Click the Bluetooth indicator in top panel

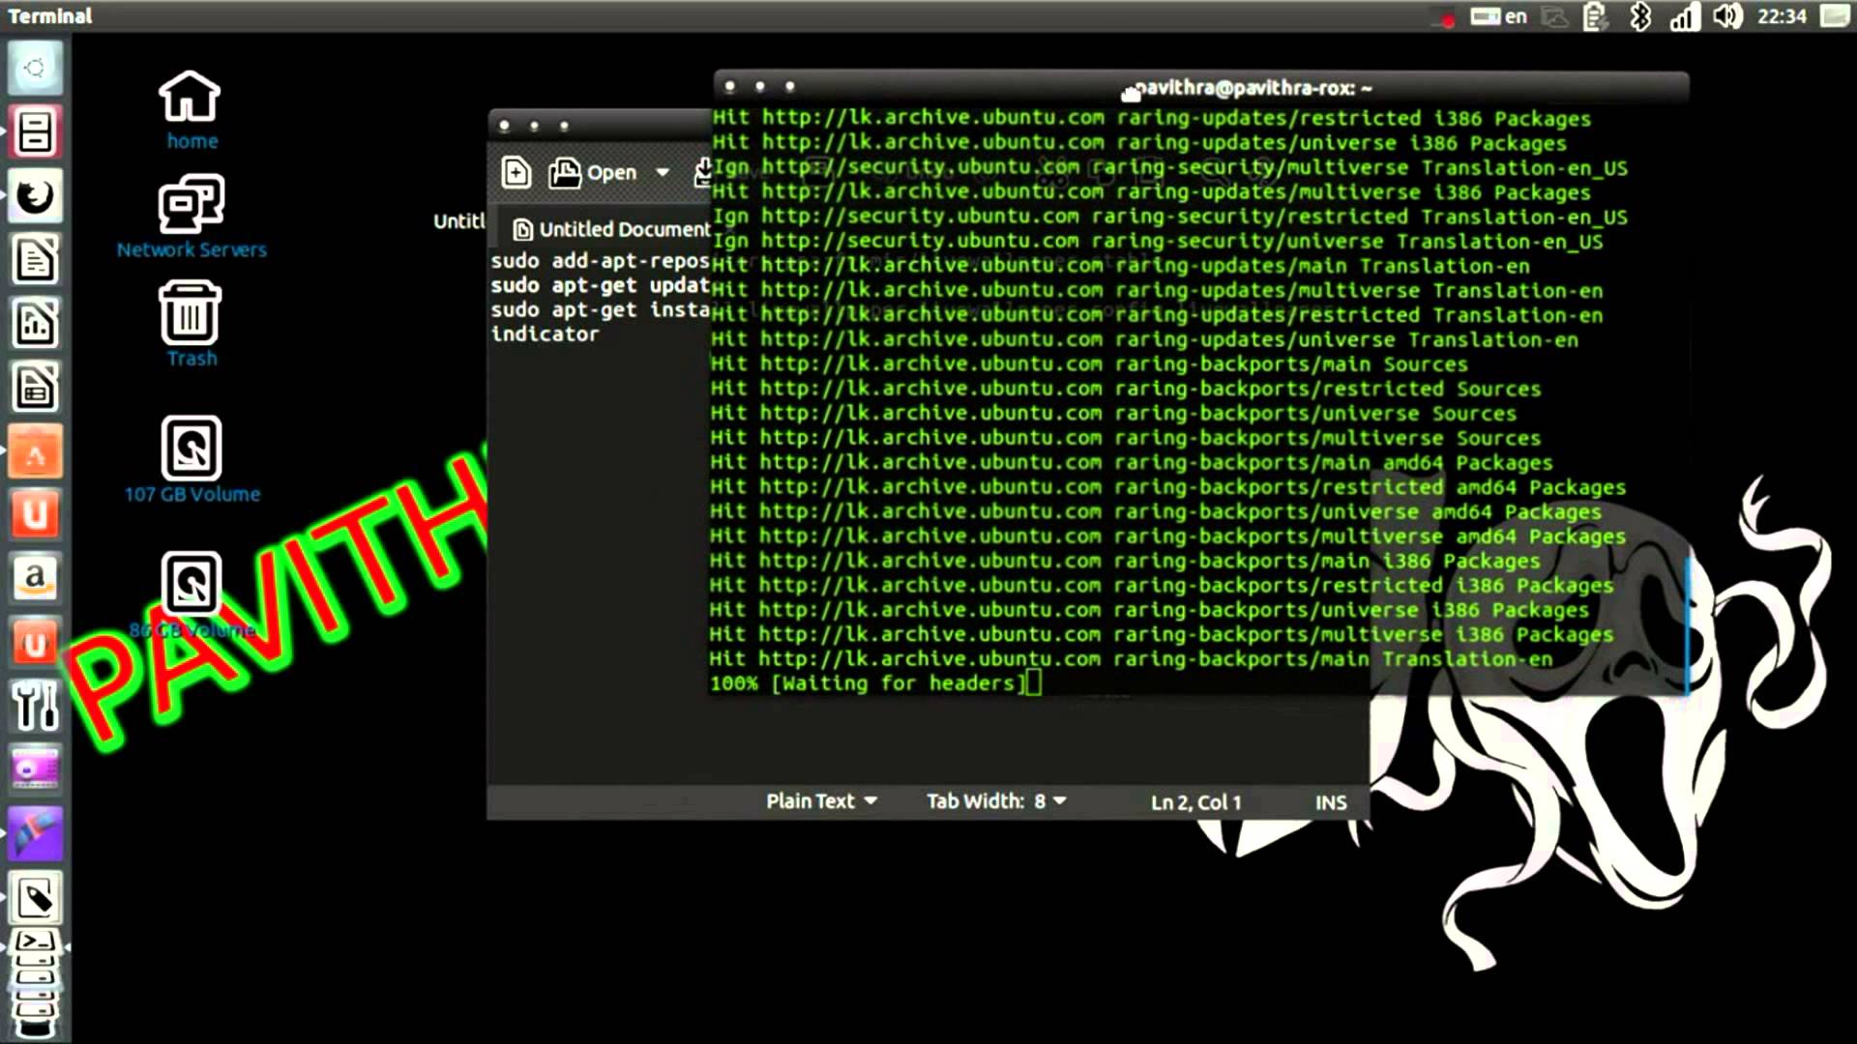click(x=1640, y=16)
